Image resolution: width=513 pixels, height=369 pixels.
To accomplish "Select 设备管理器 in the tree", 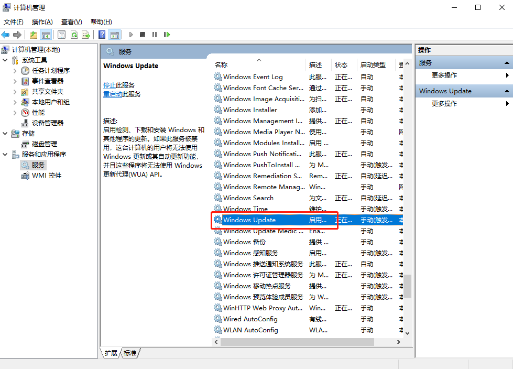I will 48,123.
